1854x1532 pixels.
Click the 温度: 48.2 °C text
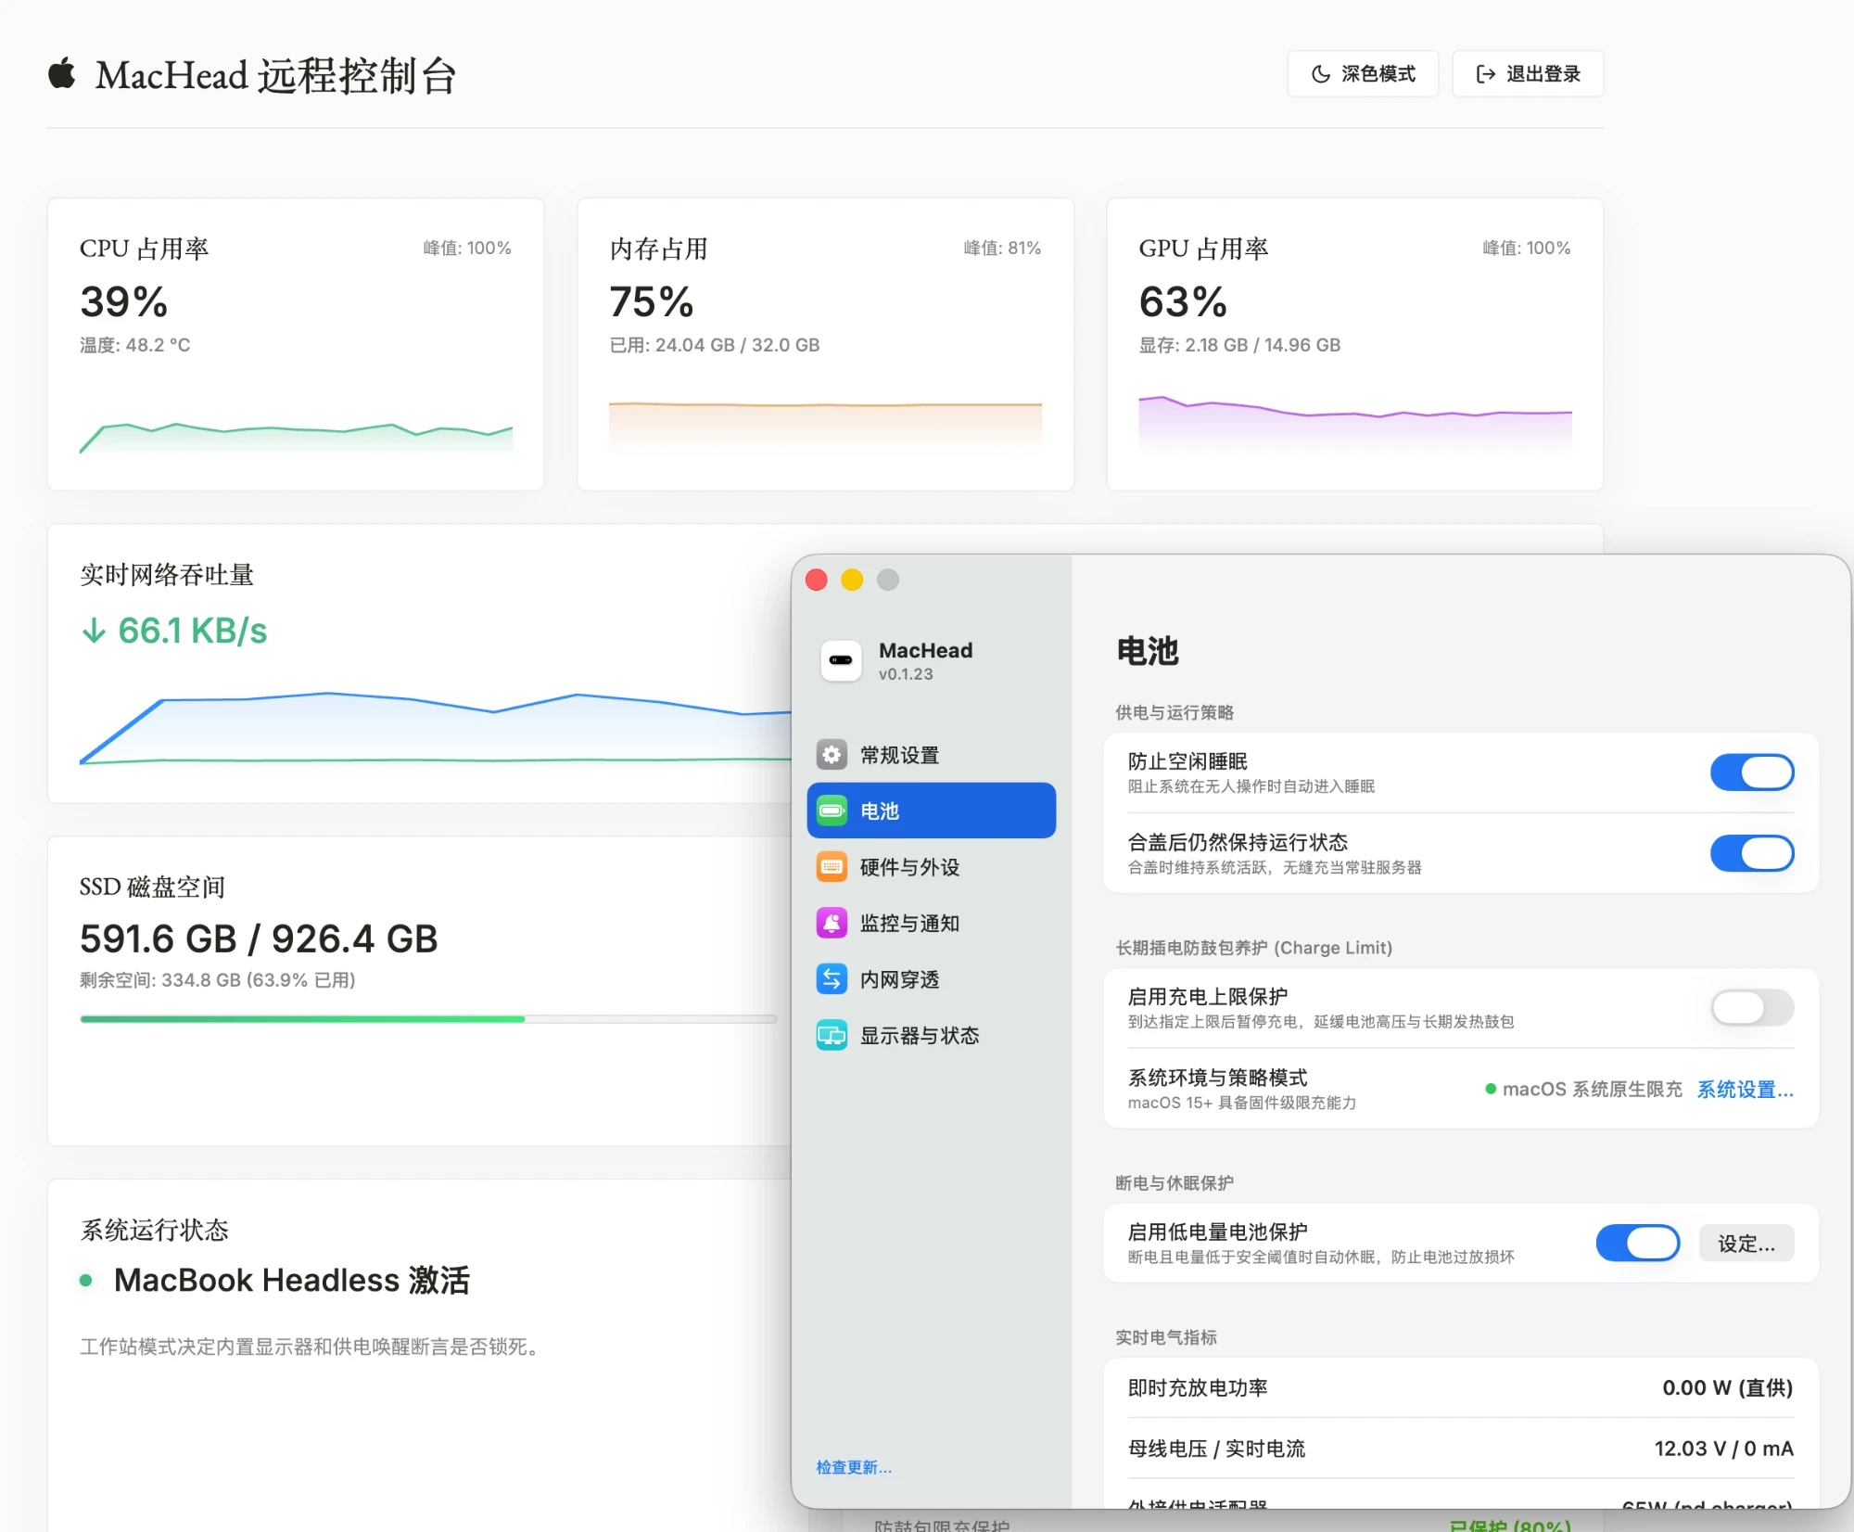135,345
